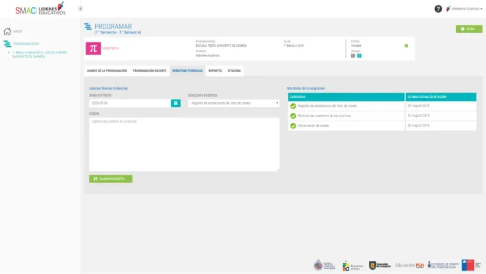Image resolution: width=486 pixels, height=274 pixels.
Task: Click the Detalle text area
Action: [x=184, y=145]
